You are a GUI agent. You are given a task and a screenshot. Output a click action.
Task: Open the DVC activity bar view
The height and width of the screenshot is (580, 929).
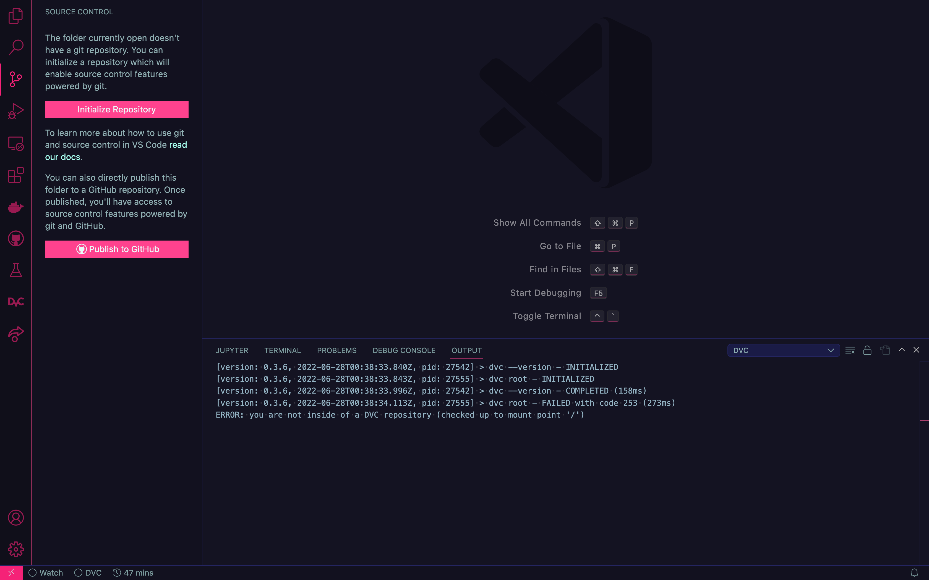pos(16,302)
